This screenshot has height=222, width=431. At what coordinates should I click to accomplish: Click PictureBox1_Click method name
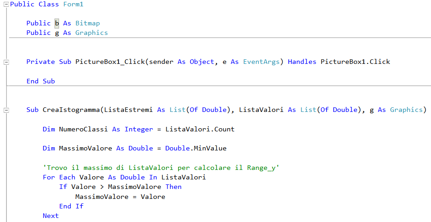[110, 62]
